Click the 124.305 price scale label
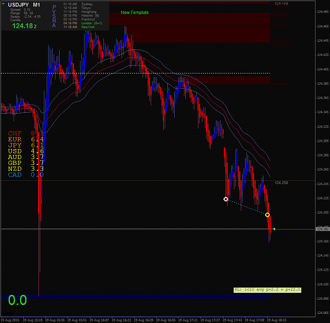 click(323, 141)
